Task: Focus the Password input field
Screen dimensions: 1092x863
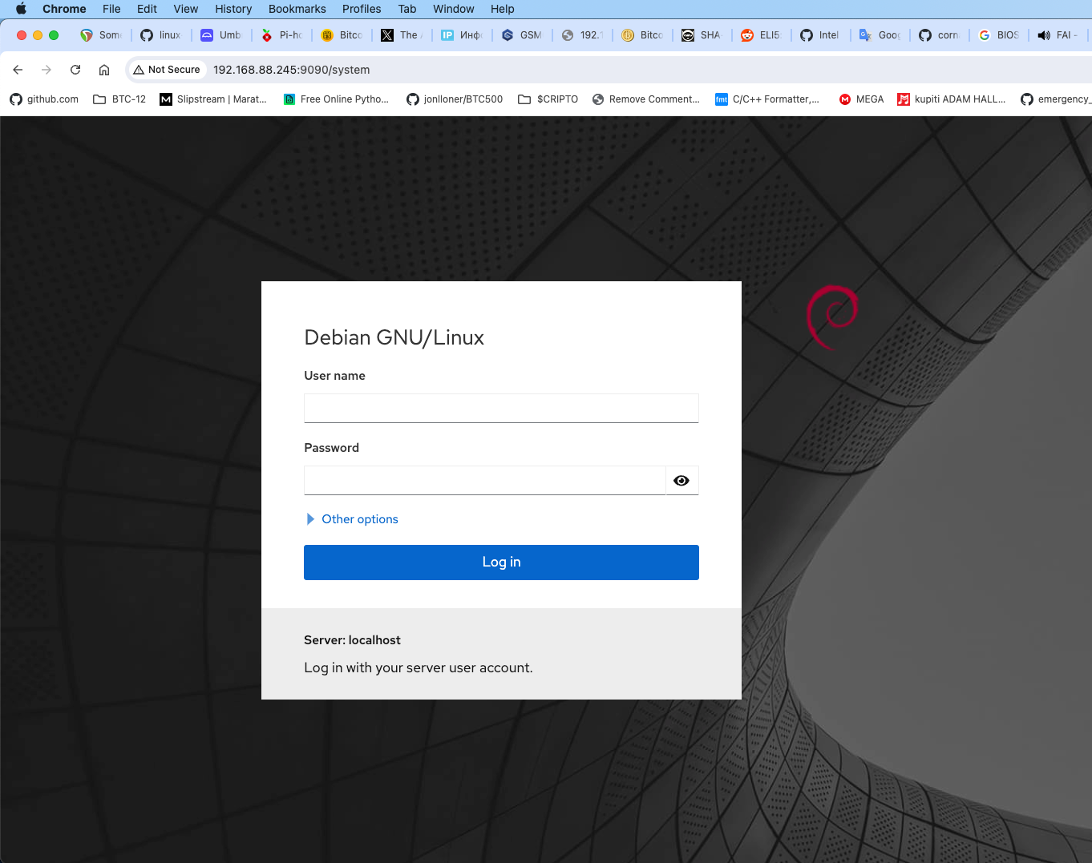Action: coord(484,481)
